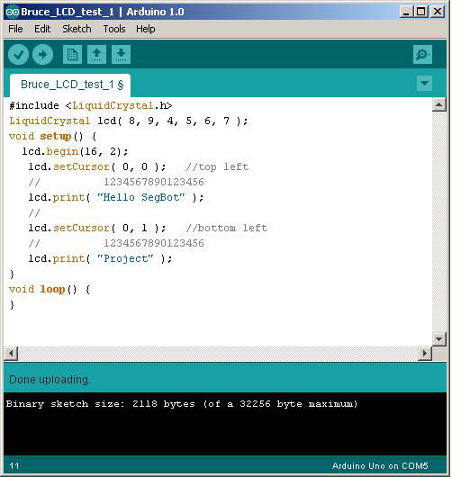Open the Edit menu

pyautogui.click(x=42, y=29)
